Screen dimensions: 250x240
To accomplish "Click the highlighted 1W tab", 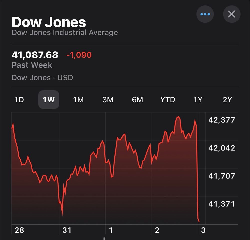I will (x=49, y=100).
